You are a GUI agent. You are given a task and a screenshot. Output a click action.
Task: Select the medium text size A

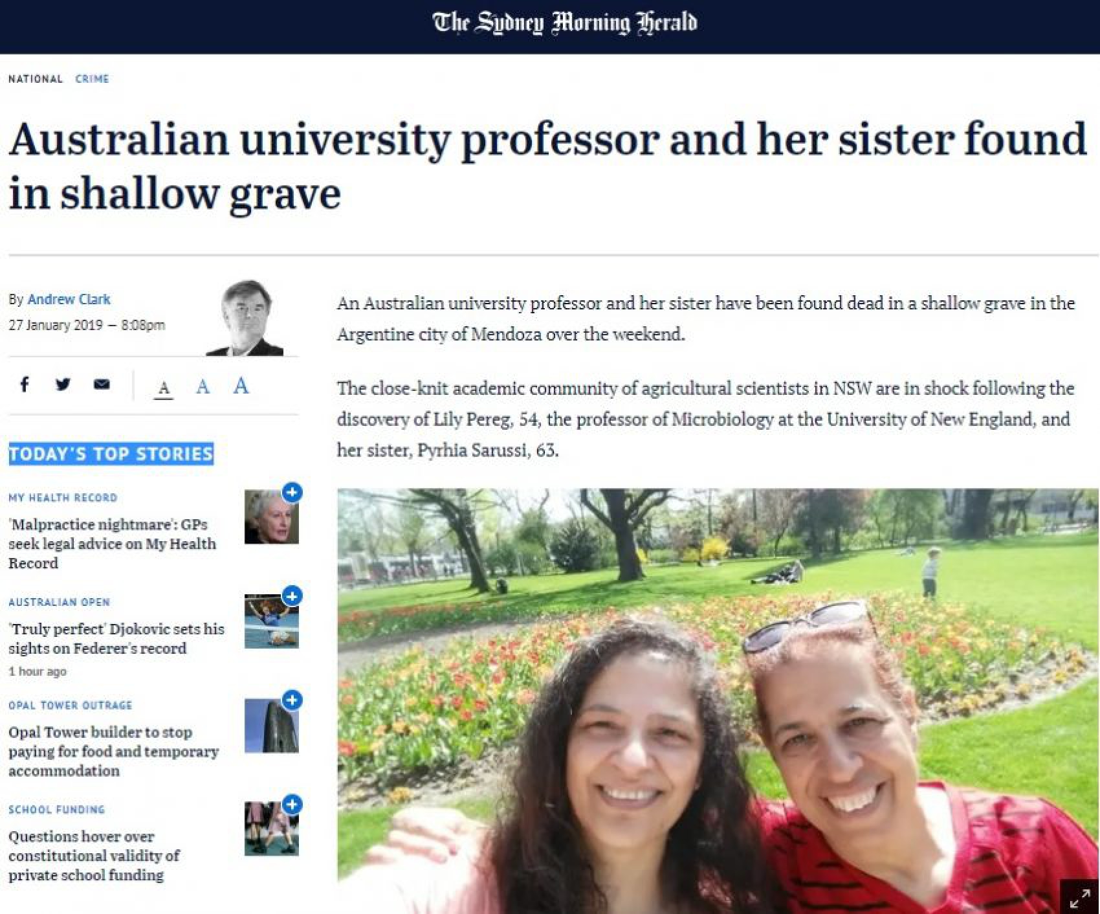203,386
